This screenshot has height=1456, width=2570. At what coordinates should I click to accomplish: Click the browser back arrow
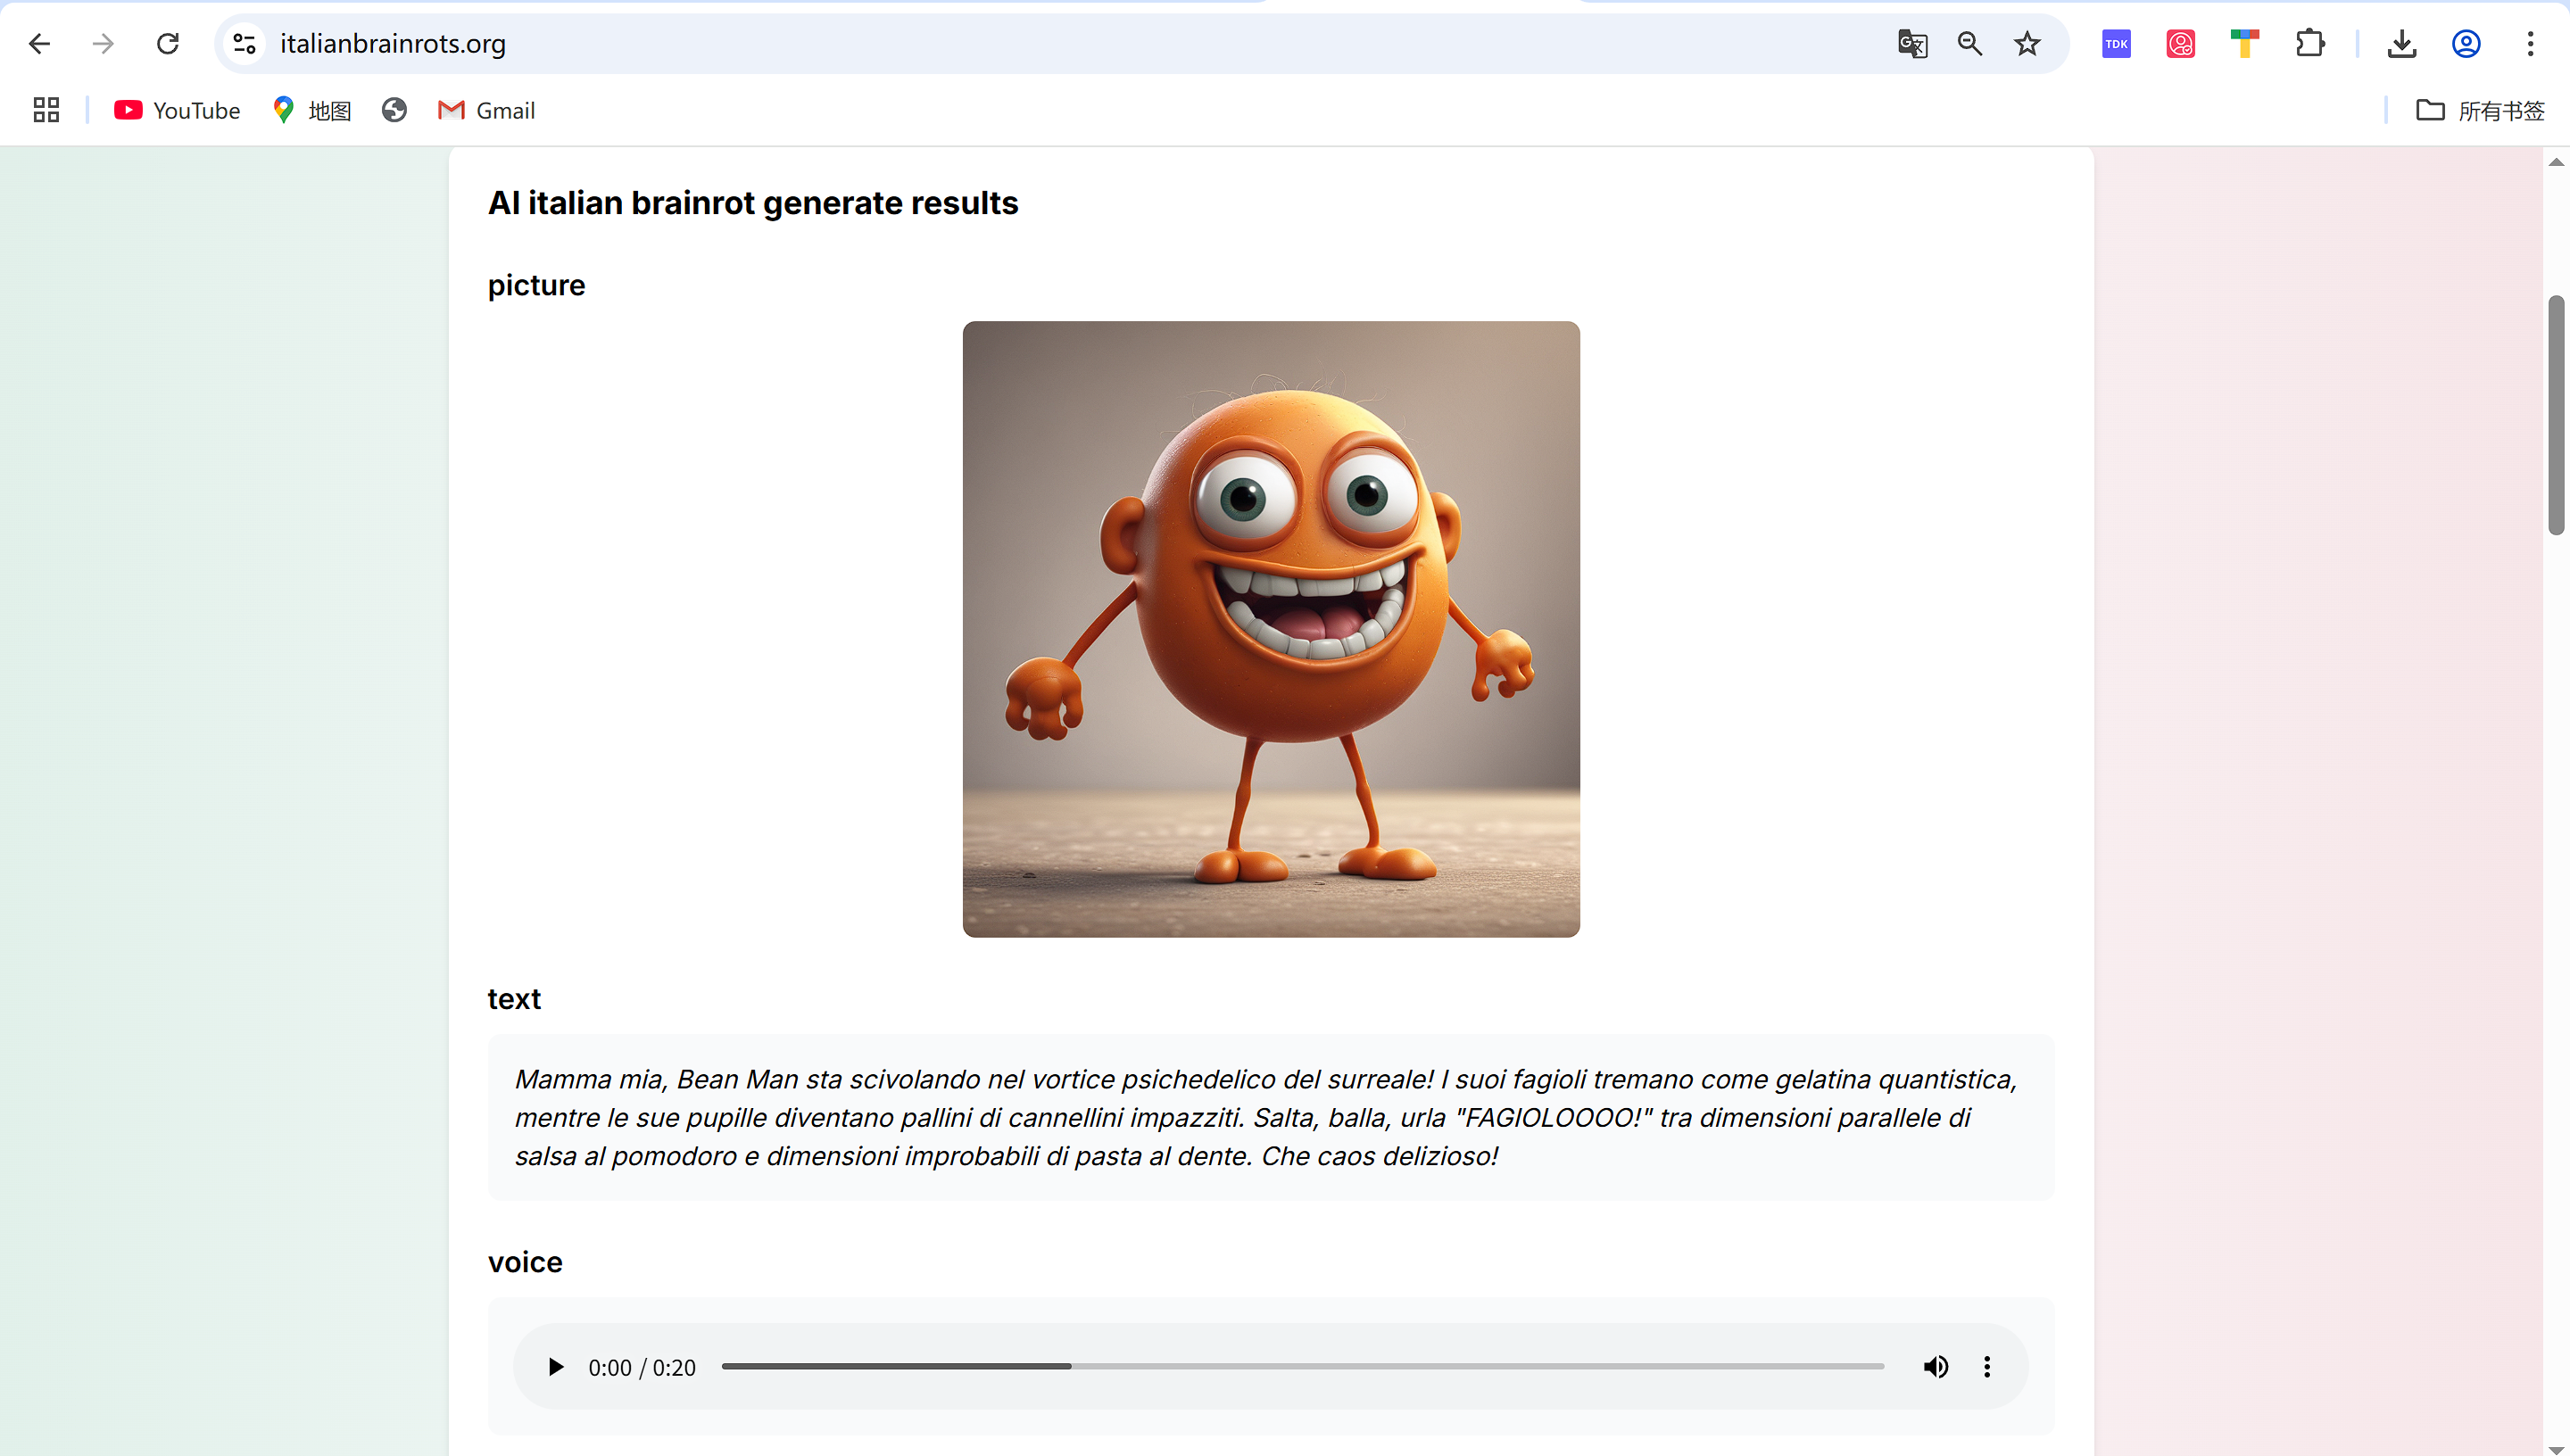pos(40,44)
